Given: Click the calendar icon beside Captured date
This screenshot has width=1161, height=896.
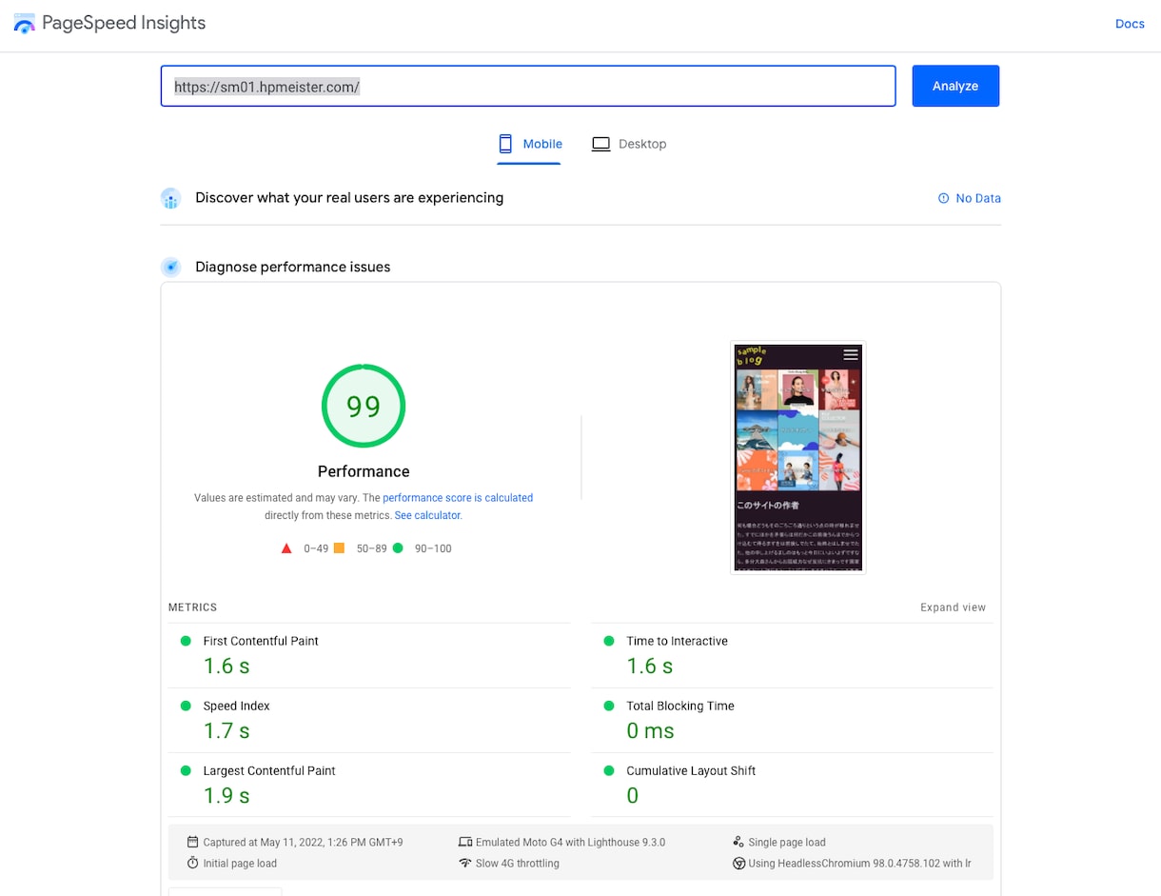Looking at the screenshot, I should [193, 842].
